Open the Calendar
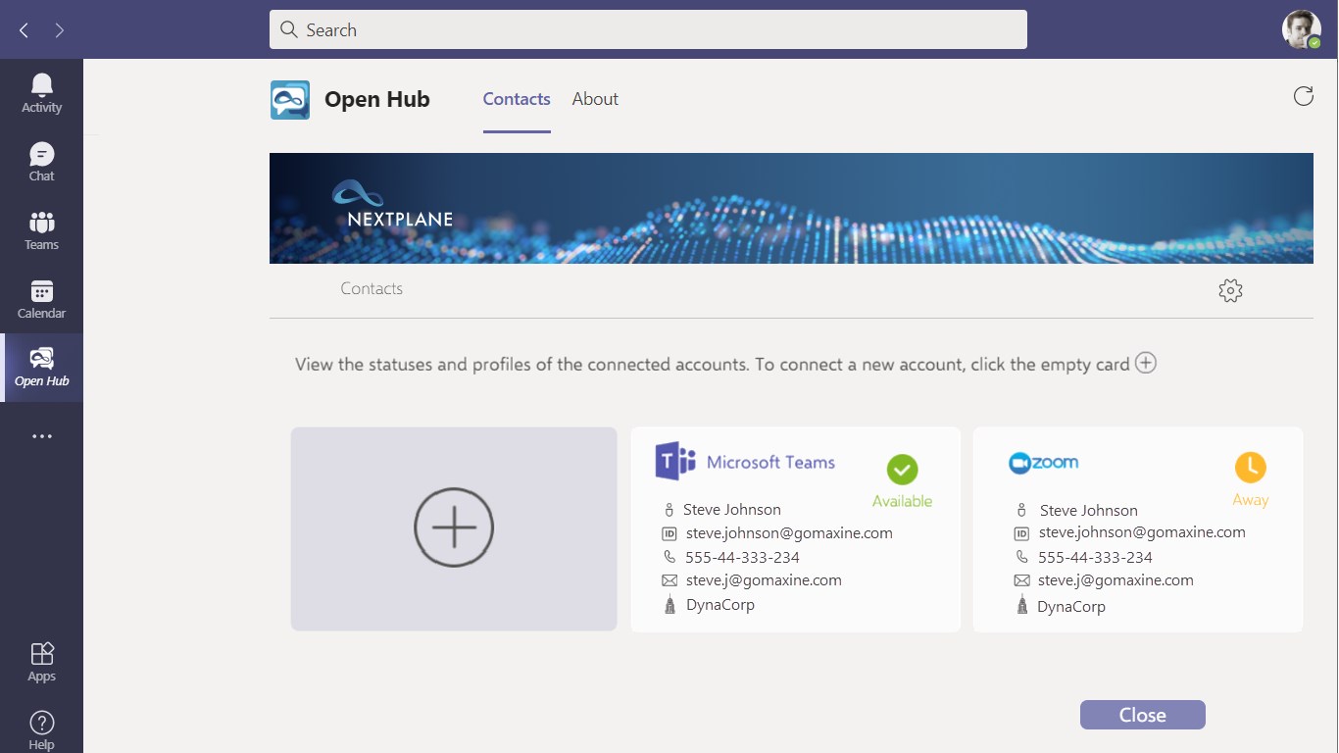Screen dimensions: 1339x753 pos(41,299)
